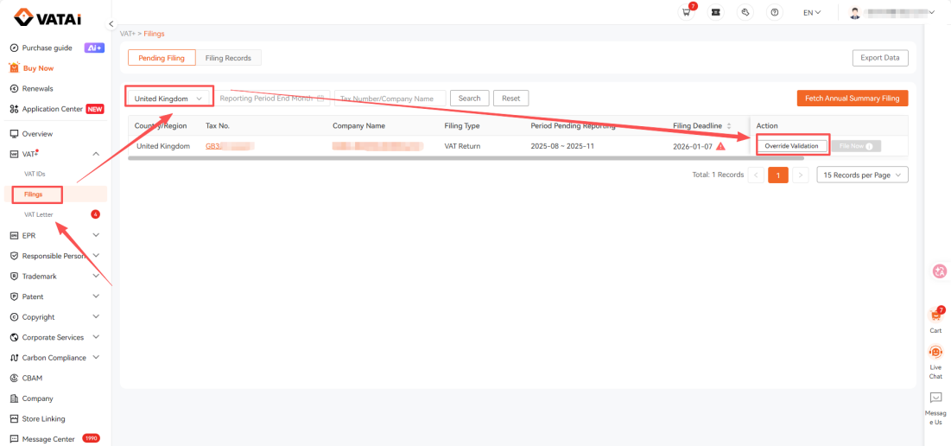Click Fetch Annual Summary Filing button
951x446 pixels.
[x=853, y=98]
